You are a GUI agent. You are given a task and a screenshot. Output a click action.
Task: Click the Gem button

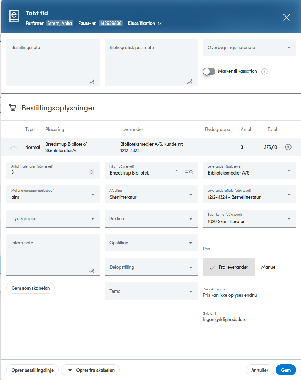click(x=286, y=370)
